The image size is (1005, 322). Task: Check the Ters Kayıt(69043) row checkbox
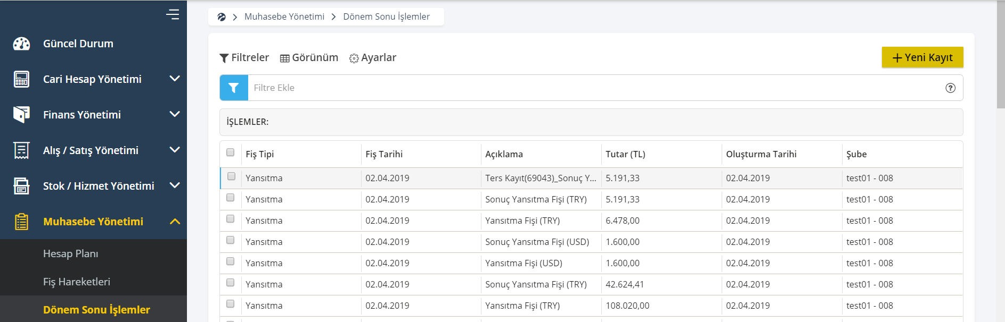pos(231,176)
